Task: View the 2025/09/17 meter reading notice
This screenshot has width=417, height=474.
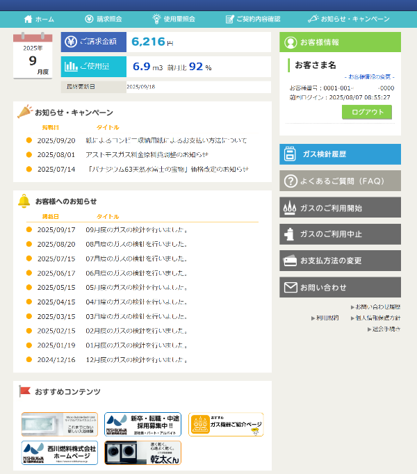Action: (x=137, y=230)
